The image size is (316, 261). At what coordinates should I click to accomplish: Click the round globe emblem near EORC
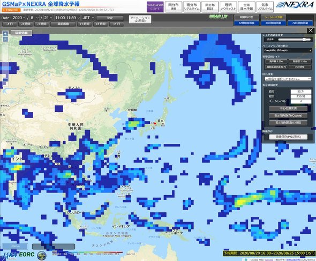(42, 256)
